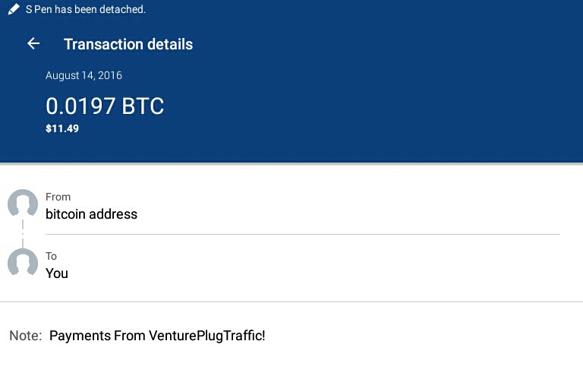Viewport: 583px width, 382px height.
Task: Open the bitcoin address sender entry
Action: [x=91, y=214]
